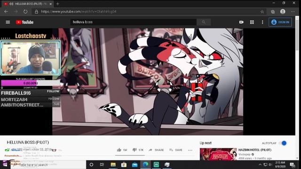Open the HAZBIN HOTEL (PILOT) title link
The height and width of the screenshot is (169, 301).
tap(255, 150)
